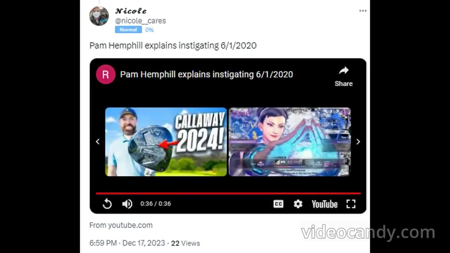Mute the video using the speaker icon
The width and height of the screenshot is (450, 253).
[127, 204]
